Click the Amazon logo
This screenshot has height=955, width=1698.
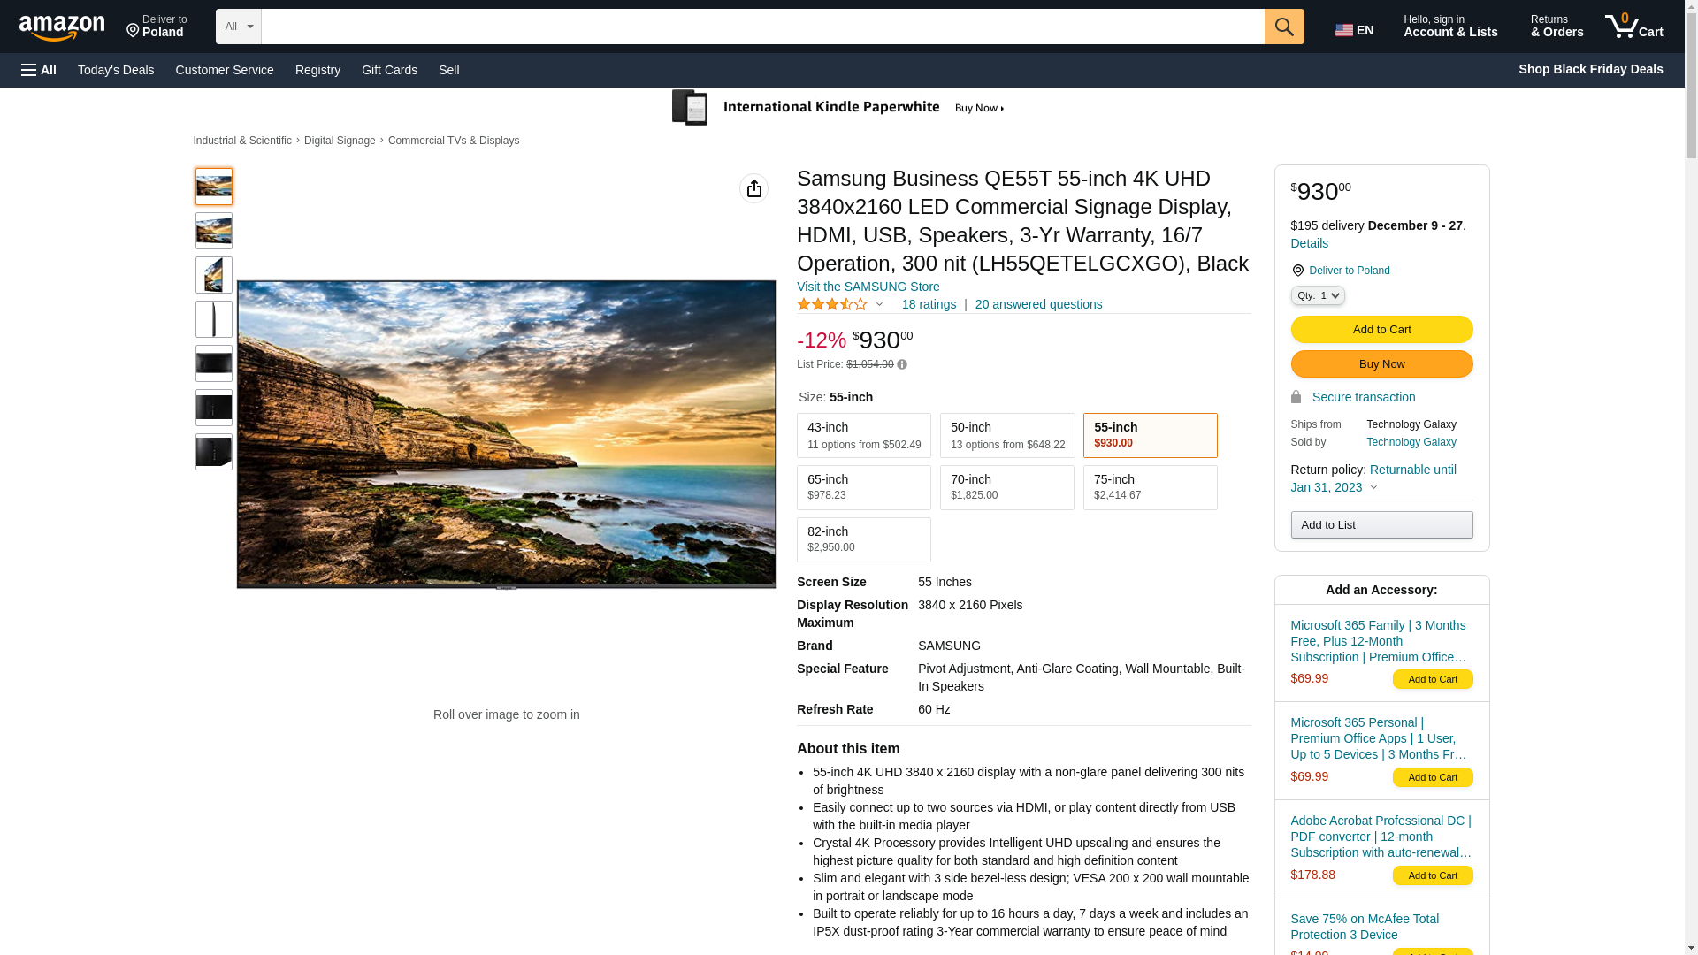62,28
